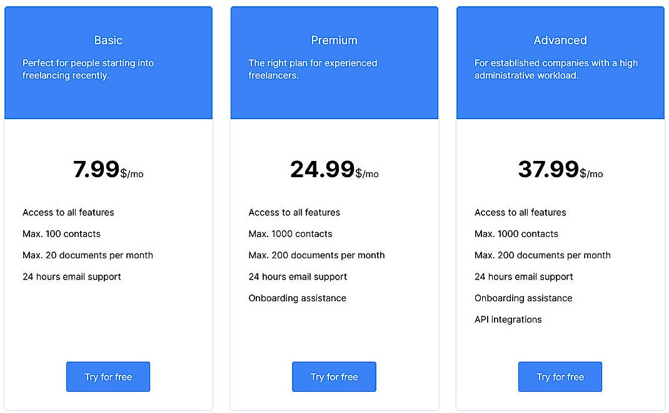Click API integrations under Advanced

[x=508, y=319]
